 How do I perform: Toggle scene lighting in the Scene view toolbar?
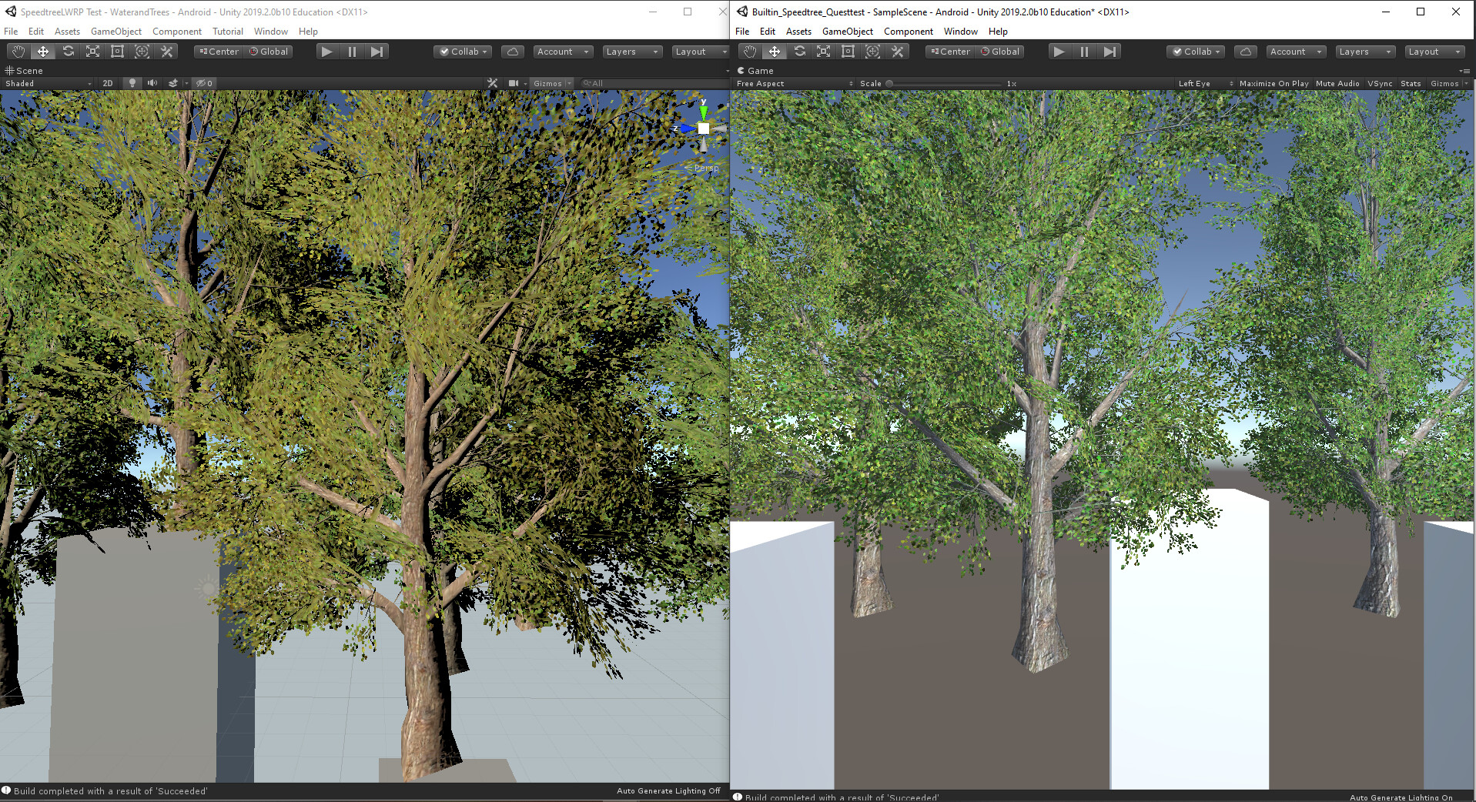click(x=132, y=83)
